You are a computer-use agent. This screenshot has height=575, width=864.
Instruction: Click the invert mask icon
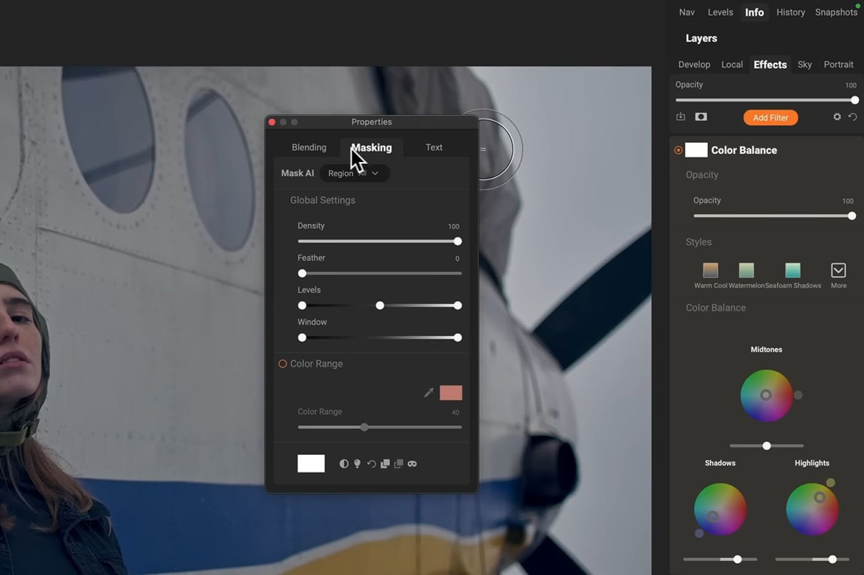point(344,463)
